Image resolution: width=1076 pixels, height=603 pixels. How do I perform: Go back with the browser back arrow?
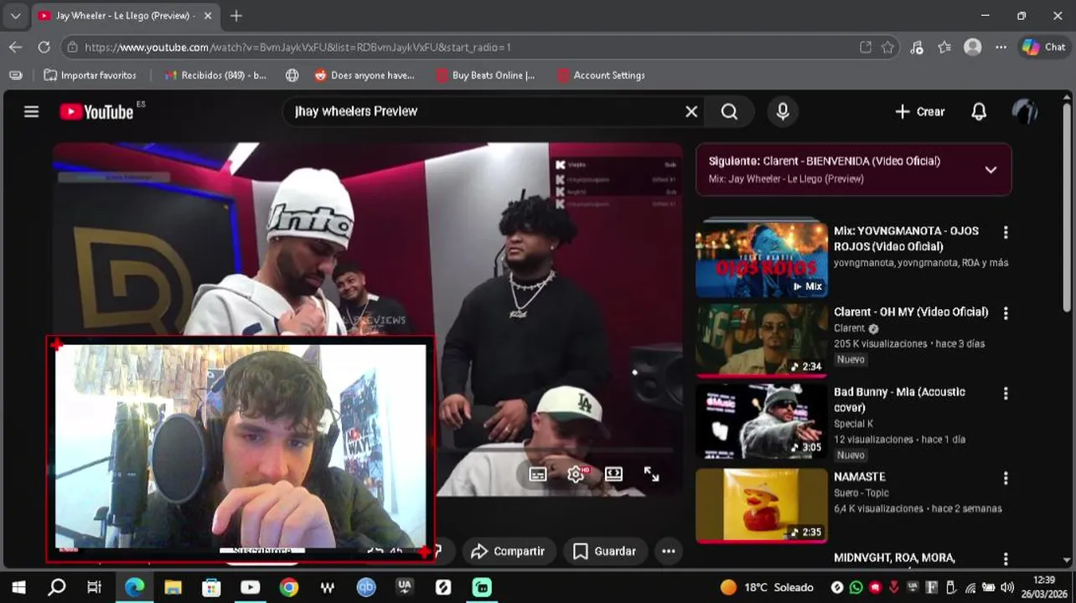(x=15, y=48)
